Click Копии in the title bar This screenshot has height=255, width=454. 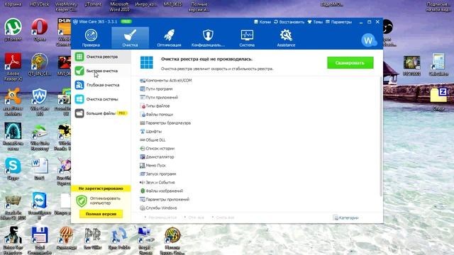pos(262,22)
